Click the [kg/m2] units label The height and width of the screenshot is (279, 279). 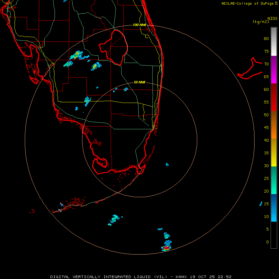[261, 22]
